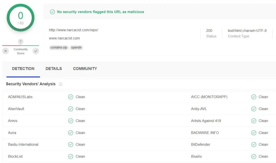Click the clean check icon for AICC (MONITORAPP)
Viewport: 276px width, 163px height.
coord(254,97)
